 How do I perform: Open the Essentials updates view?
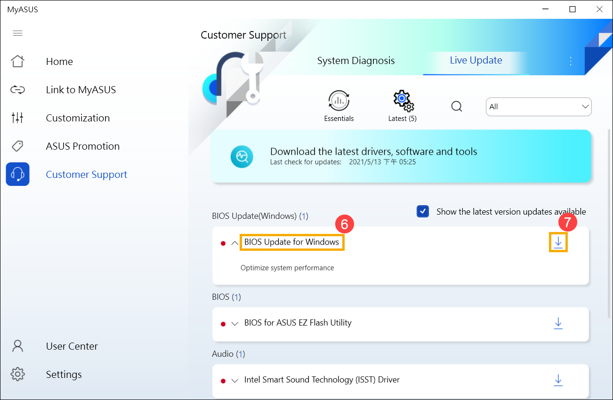339,106
